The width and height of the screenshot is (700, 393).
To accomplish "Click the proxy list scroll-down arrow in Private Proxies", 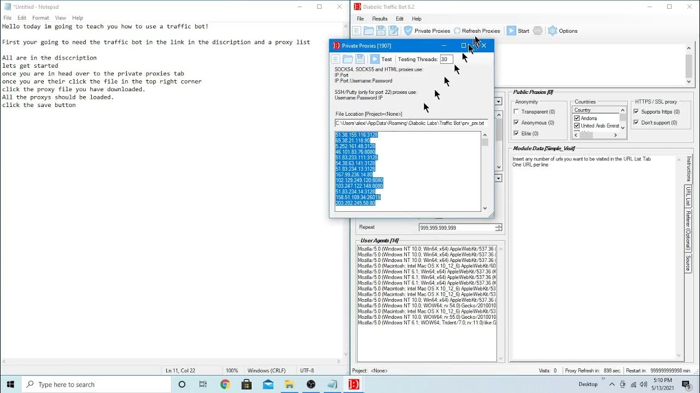I will 485,208.
